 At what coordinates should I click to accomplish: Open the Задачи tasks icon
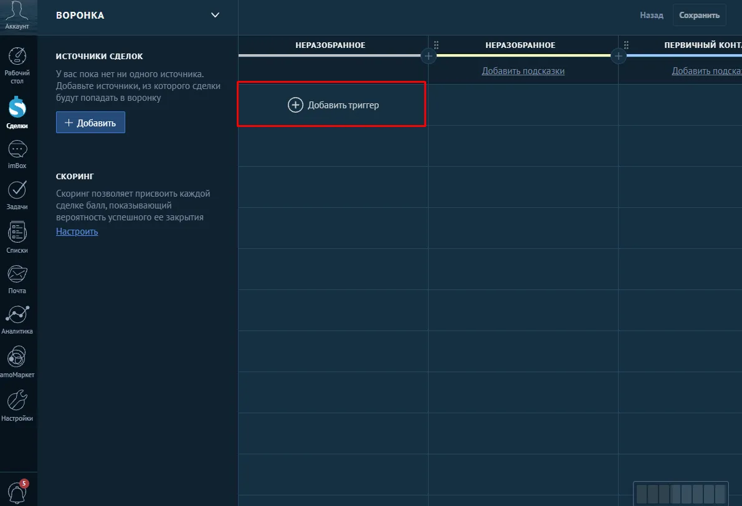17,195
